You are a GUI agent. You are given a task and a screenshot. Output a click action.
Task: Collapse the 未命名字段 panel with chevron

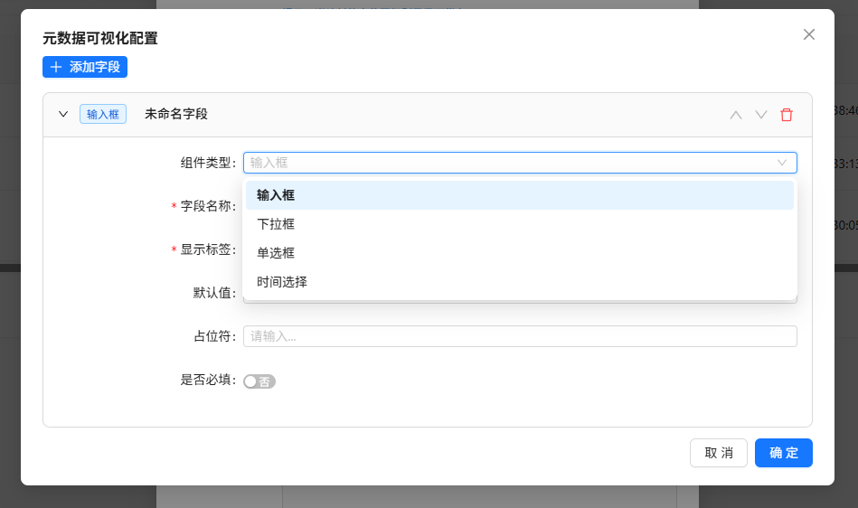pos(63,114)
